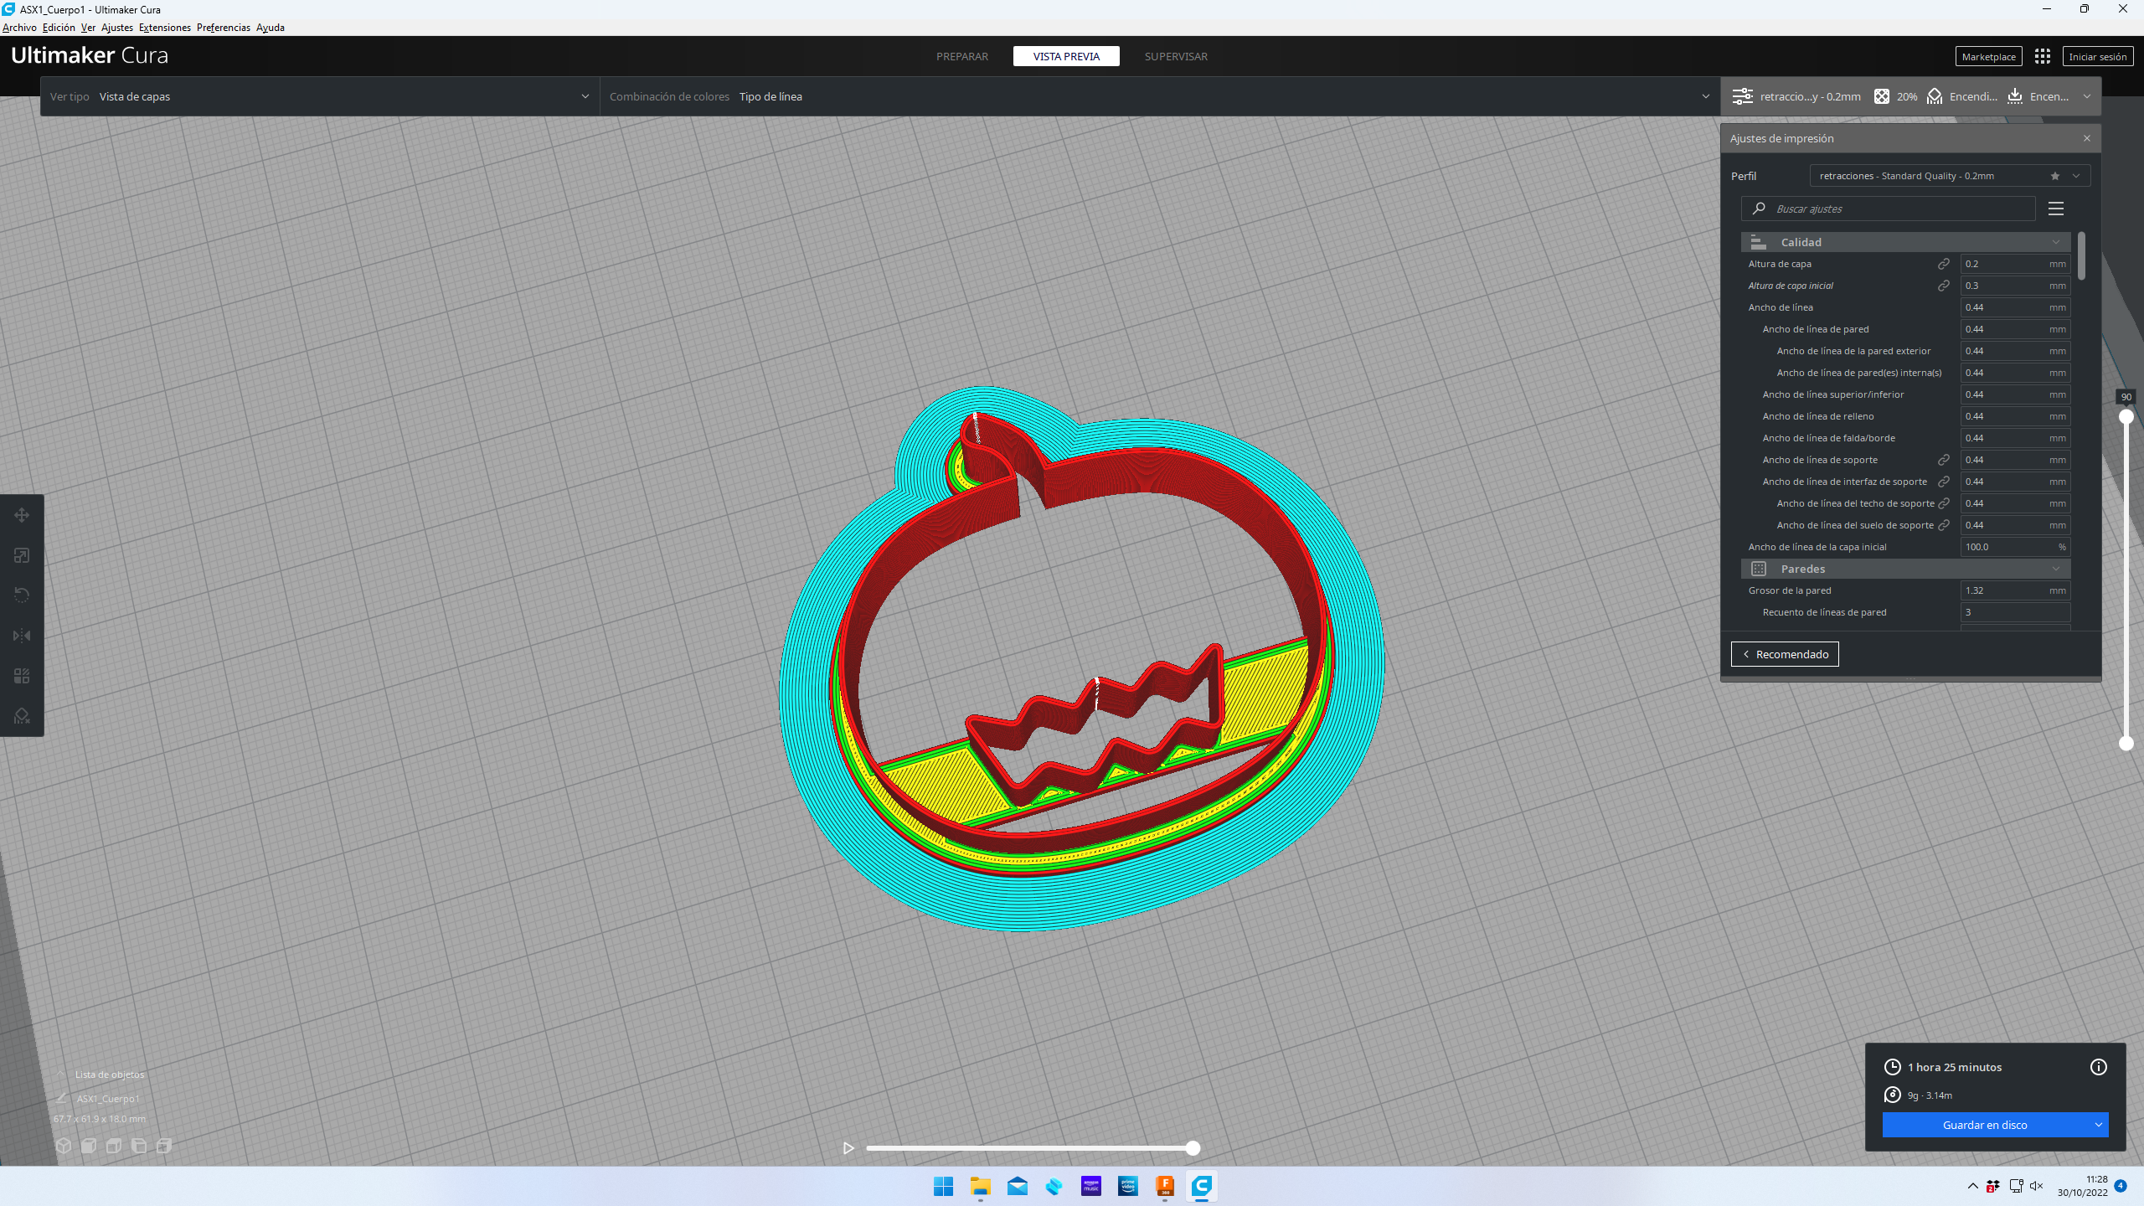Screen dimensions: 2144x1206
Task: Switch to the PREPARAR tab
Action: pyautogui.click(x=961, y=56)
